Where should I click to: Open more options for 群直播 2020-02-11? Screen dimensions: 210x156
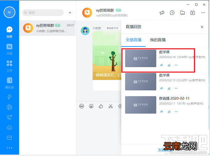pos(176,112)
